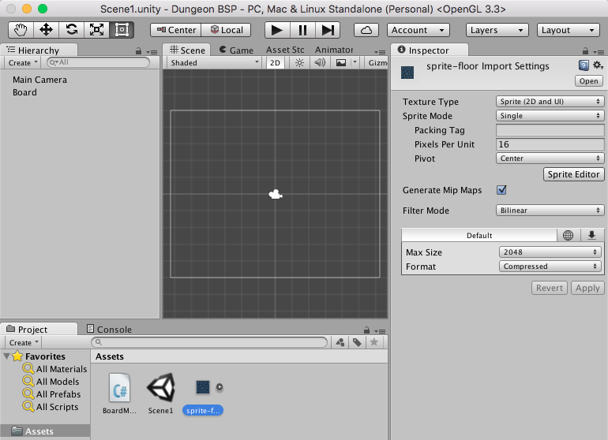Click save search star icon

coord(374,342)
